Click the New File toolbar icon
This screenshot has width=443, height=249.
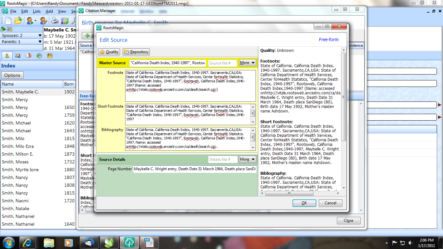click(x=8, y=21)
